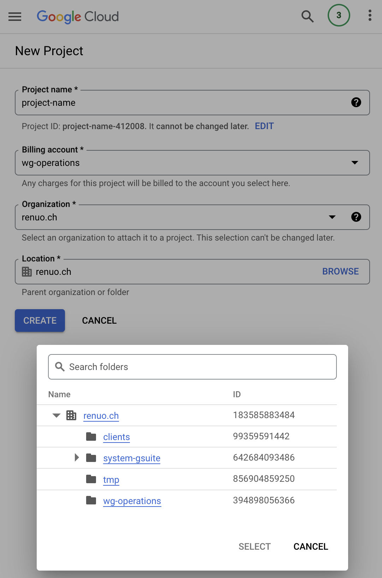
Task: Open the search magnifier in header
Action: point(308,16)
